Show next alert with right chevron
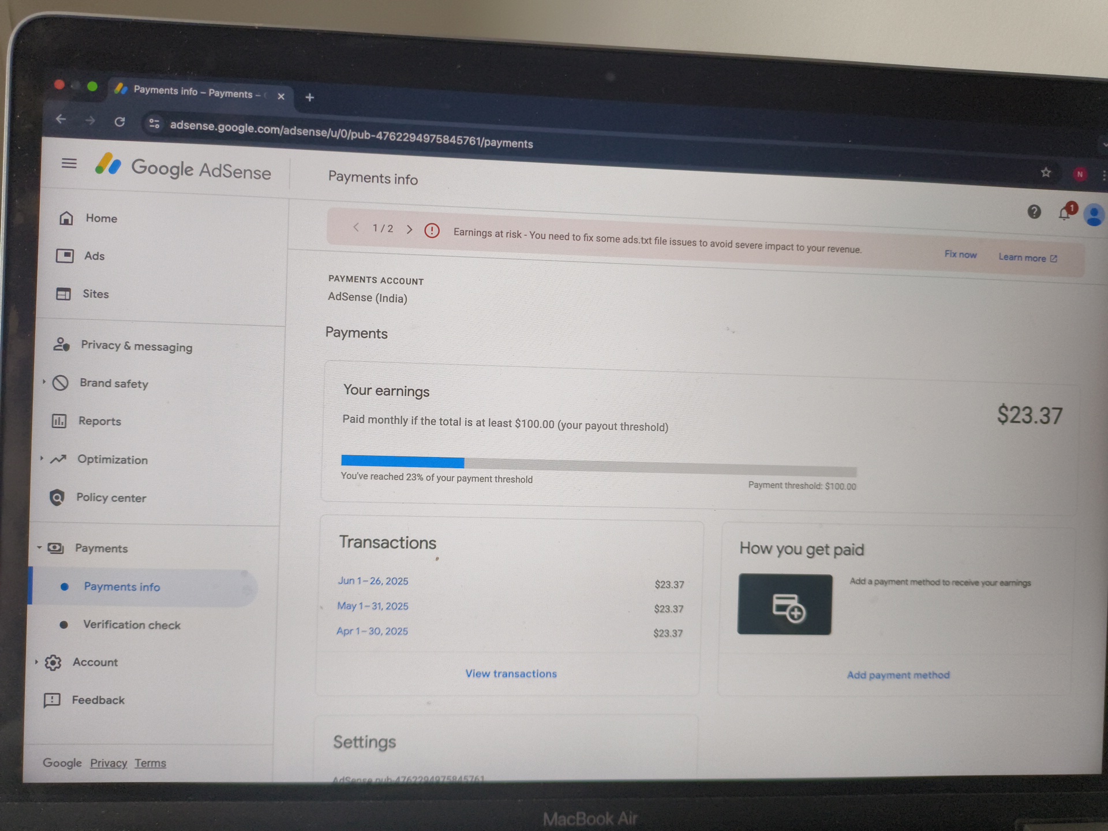This screenshot has height=831, width=1108. [x=409, y=229]
